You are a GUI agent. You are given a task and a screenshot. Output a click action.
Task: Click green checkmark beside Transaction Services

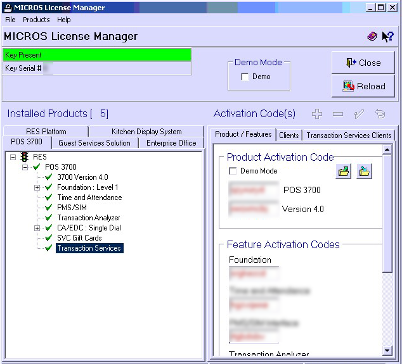tap(48, 248)
